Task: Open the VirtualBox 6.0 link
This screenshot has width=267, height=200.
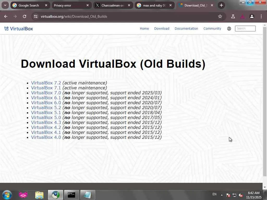Action: tap(46, 103)
